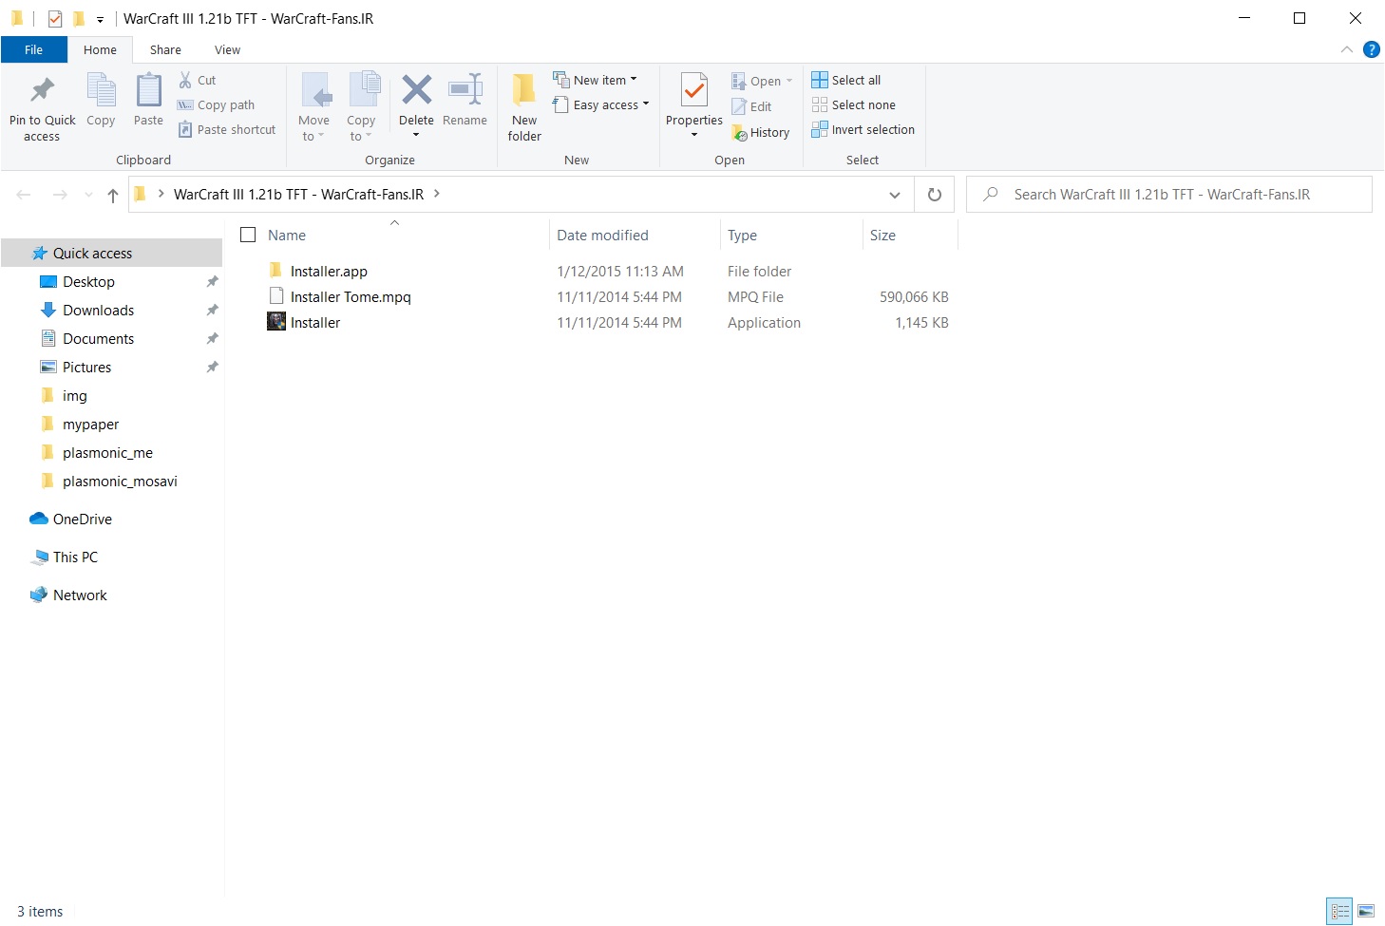
Task: Click the Forward navigation arrow
Action: coord(60,195)
